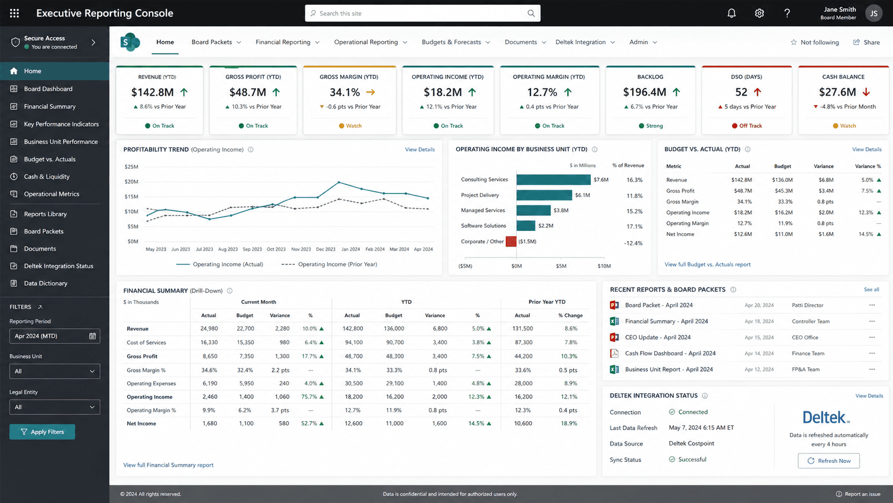The image size is (893, 503).
Task: Open more options for CEO Update - April 2024
Action: (x=872, y=337)
